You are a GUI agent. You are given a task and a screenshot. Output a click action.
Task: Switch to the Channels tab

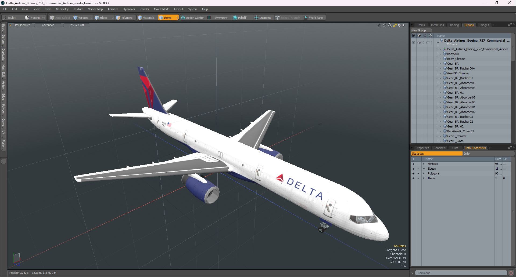click(x=439, y=148)
